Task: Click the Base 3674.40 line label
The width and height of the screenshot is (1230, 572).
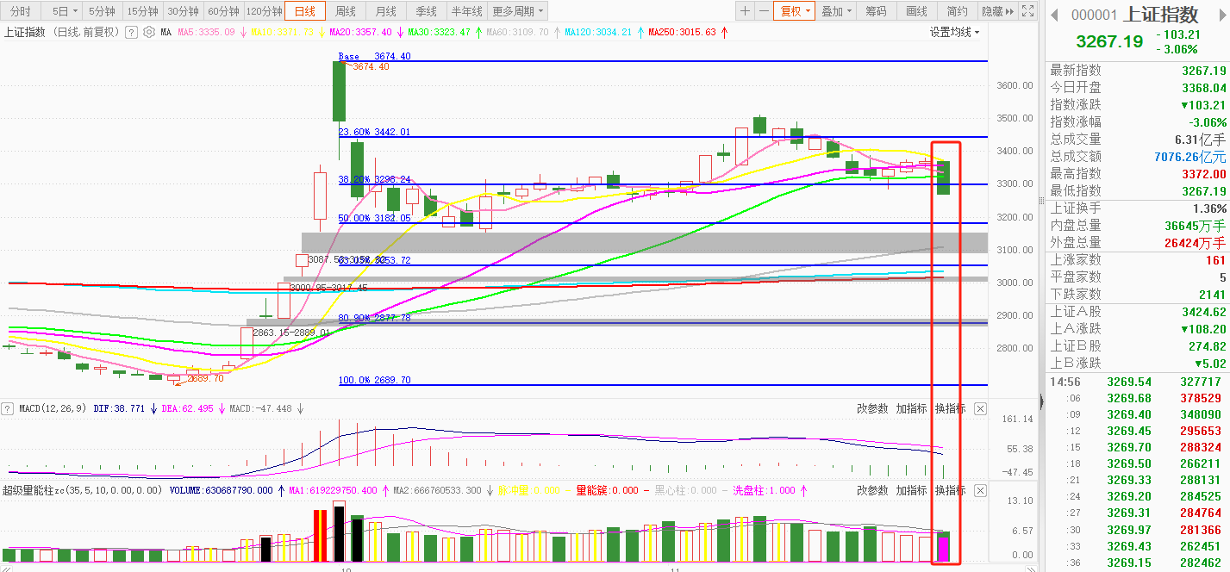Action: click(x=374, y=56)
